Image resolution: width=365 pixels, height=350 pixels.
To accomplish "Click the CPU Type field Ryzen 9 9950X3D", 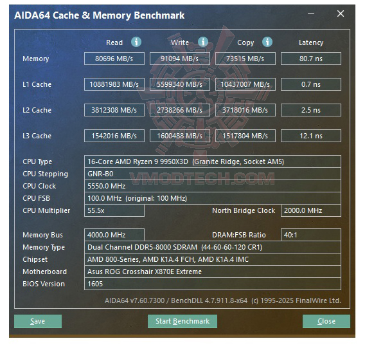I will click(213, 161).
